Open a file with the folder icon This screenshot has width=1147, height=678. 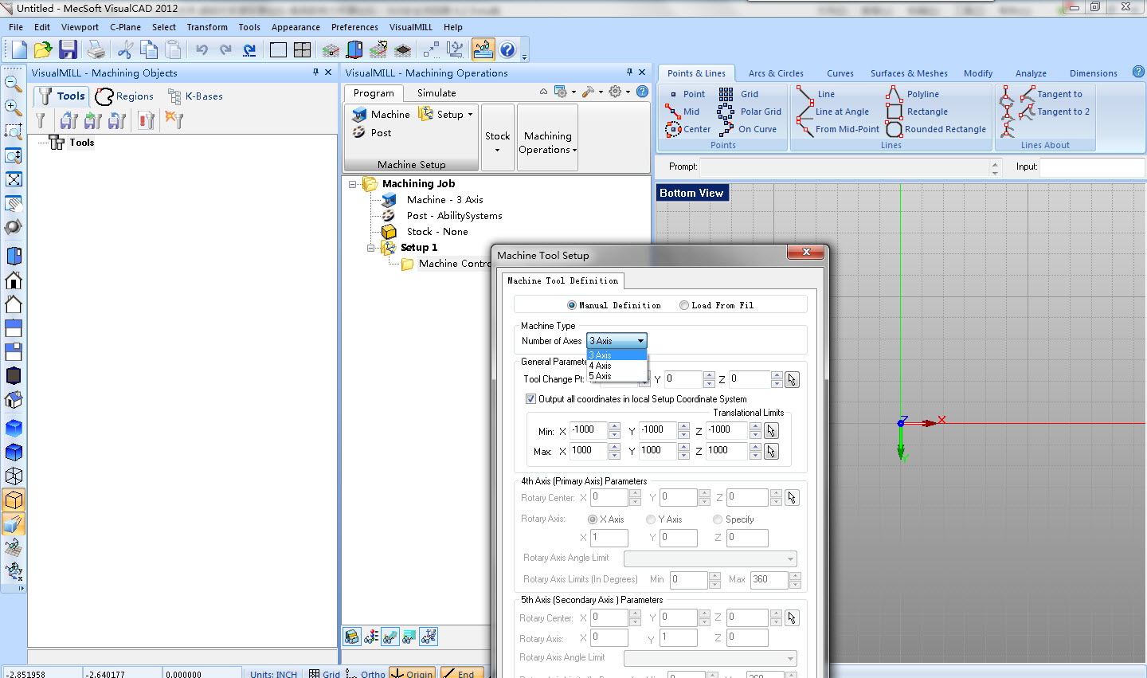click(43, 49)
